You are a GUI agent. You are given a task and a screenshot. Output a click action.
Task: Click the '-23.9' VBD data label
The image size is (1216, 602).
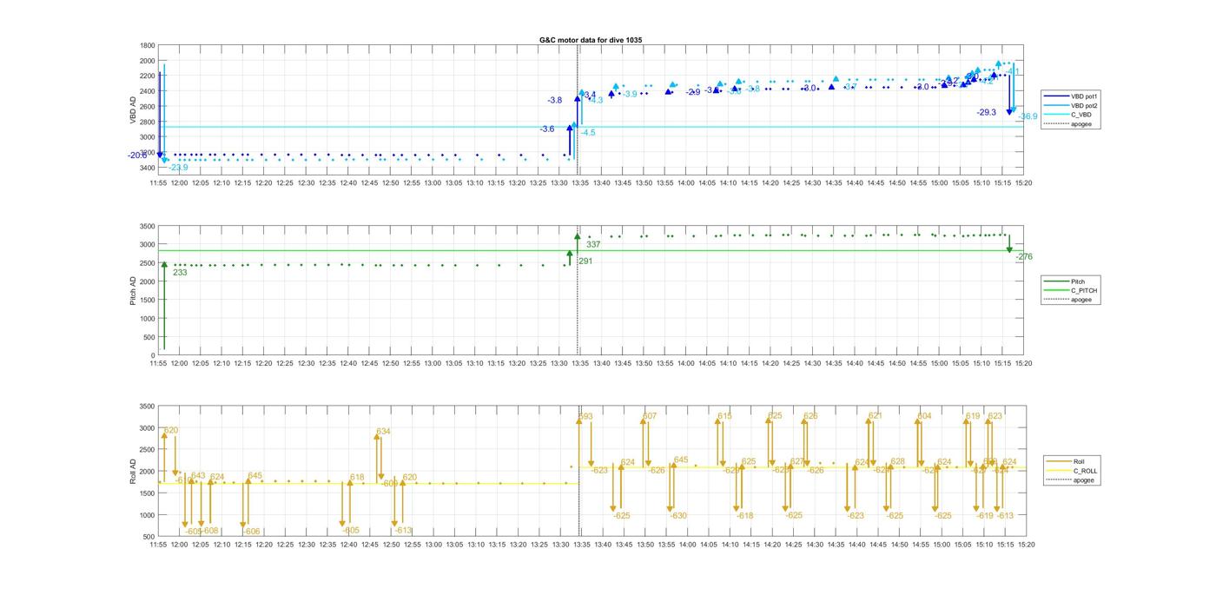click(178, 168)
